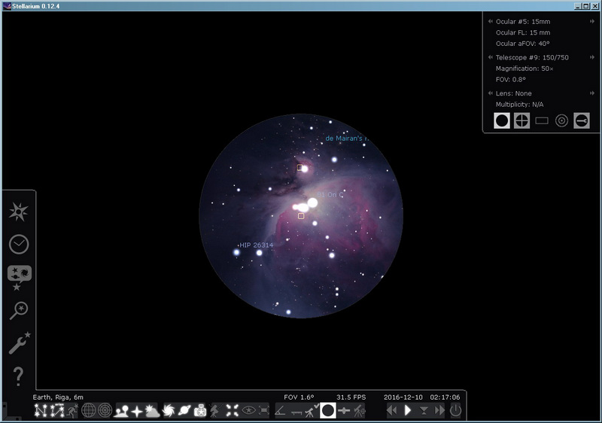
Task: Open ocular plugin configuration wrench button
Action: tap(581, 120)
